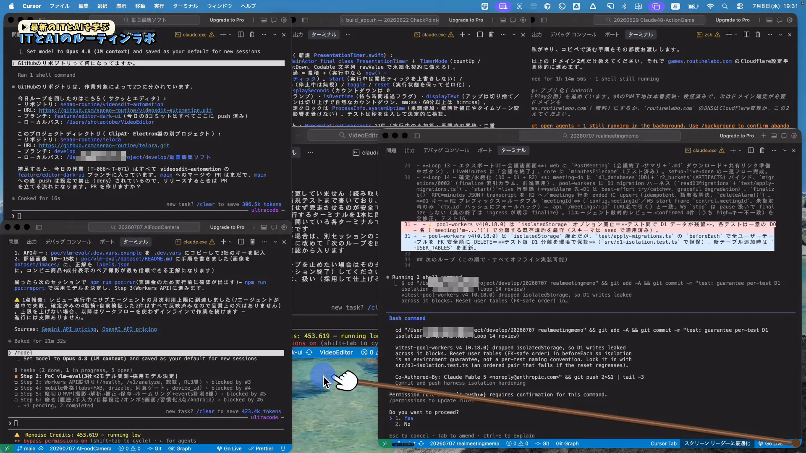This screenshot has height=453, width=806.
Task: Open settings gear in realmeetingmemo title bar
Action: click(794, 135)
